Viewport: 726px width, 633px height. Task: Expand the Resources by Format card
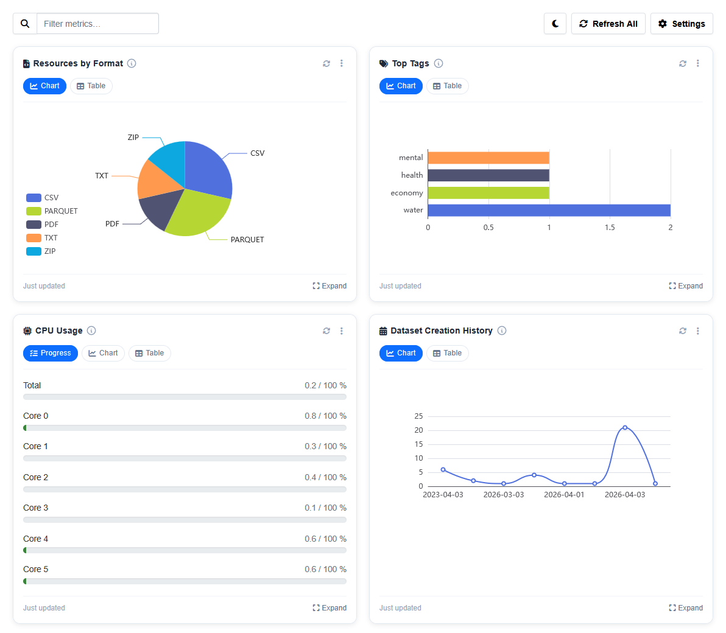click(x=330, y=285)
